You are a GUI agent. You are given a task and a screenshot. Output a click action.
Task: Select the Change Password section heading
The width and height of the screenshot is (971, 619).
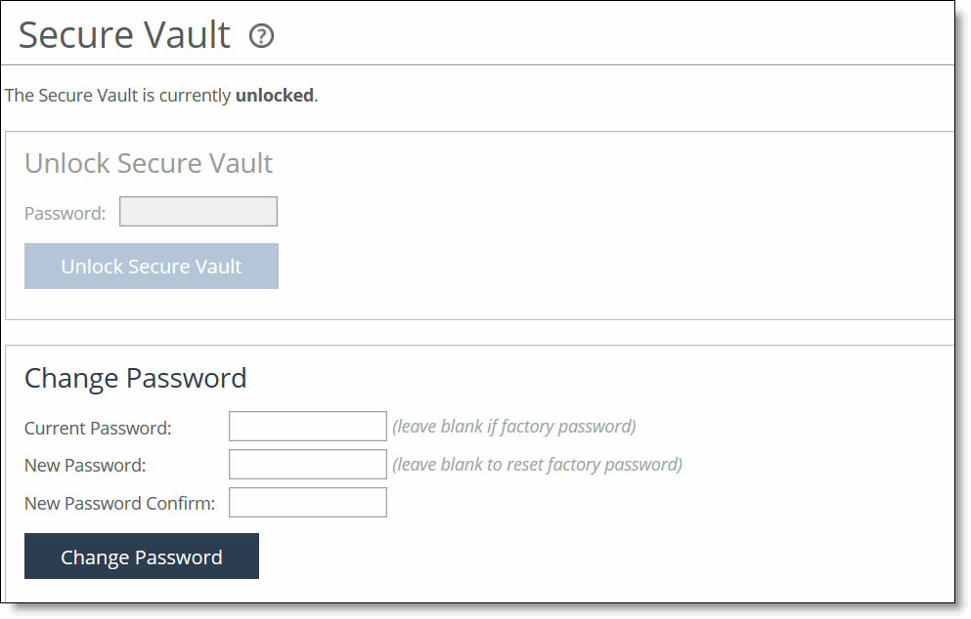coord(136,378)
